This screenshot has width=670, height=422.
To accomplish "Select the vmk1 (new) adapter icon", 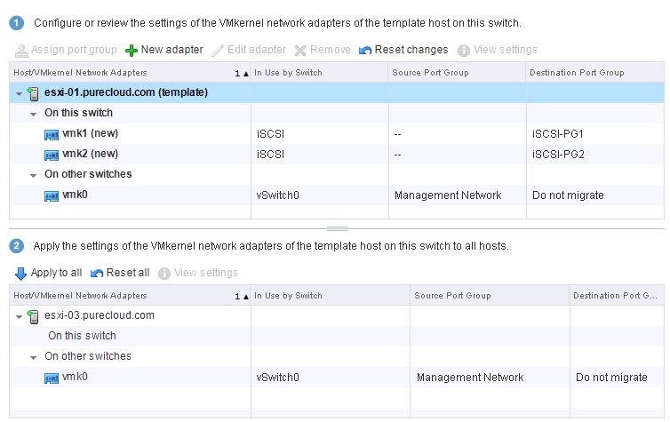I will pos(52,134).
